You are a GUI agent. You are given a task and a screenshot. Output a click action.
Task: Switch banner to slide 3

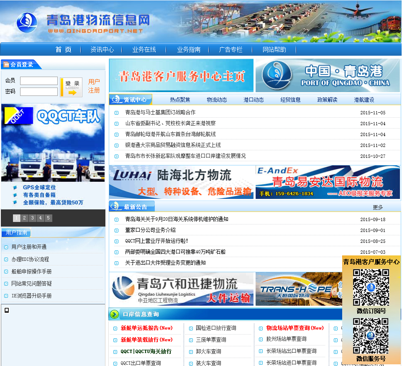pyautogui.click(x=32, y=218)
